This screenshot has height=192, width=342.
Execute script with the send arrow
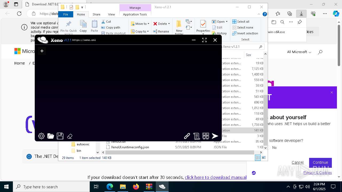click(215, 136)
